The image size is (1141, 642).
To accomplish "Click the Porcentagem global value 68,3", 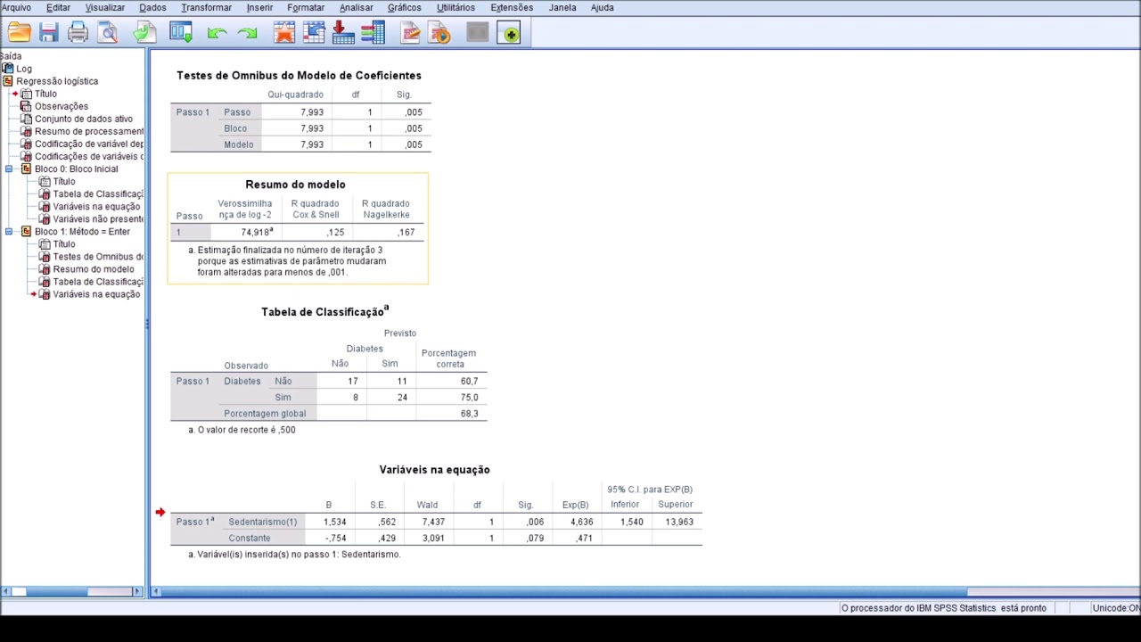I will 469,414.
